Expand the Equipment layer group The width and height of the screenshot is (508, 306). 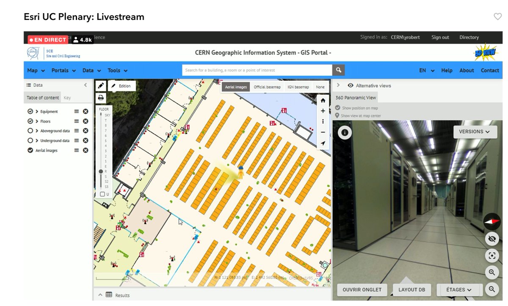tap(37, 111)
